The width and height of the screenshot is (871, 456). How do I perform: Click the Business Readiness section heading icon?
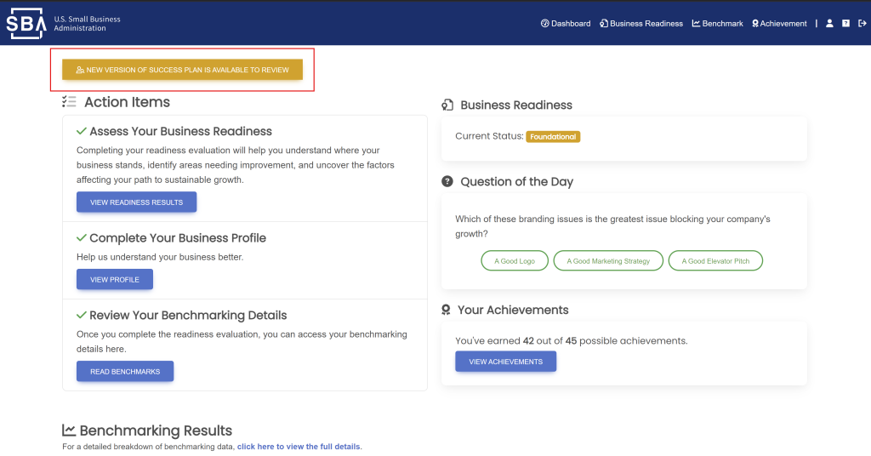click(447, 105)
